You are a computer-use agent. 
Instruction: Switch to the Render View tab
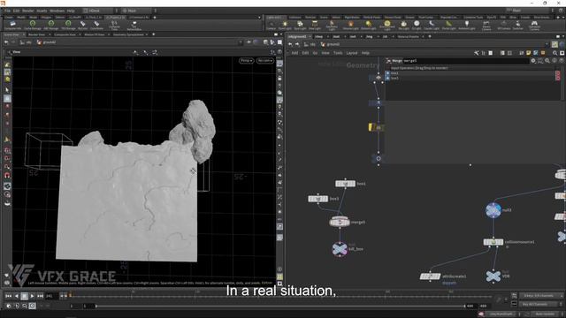(x=36, y=34)
